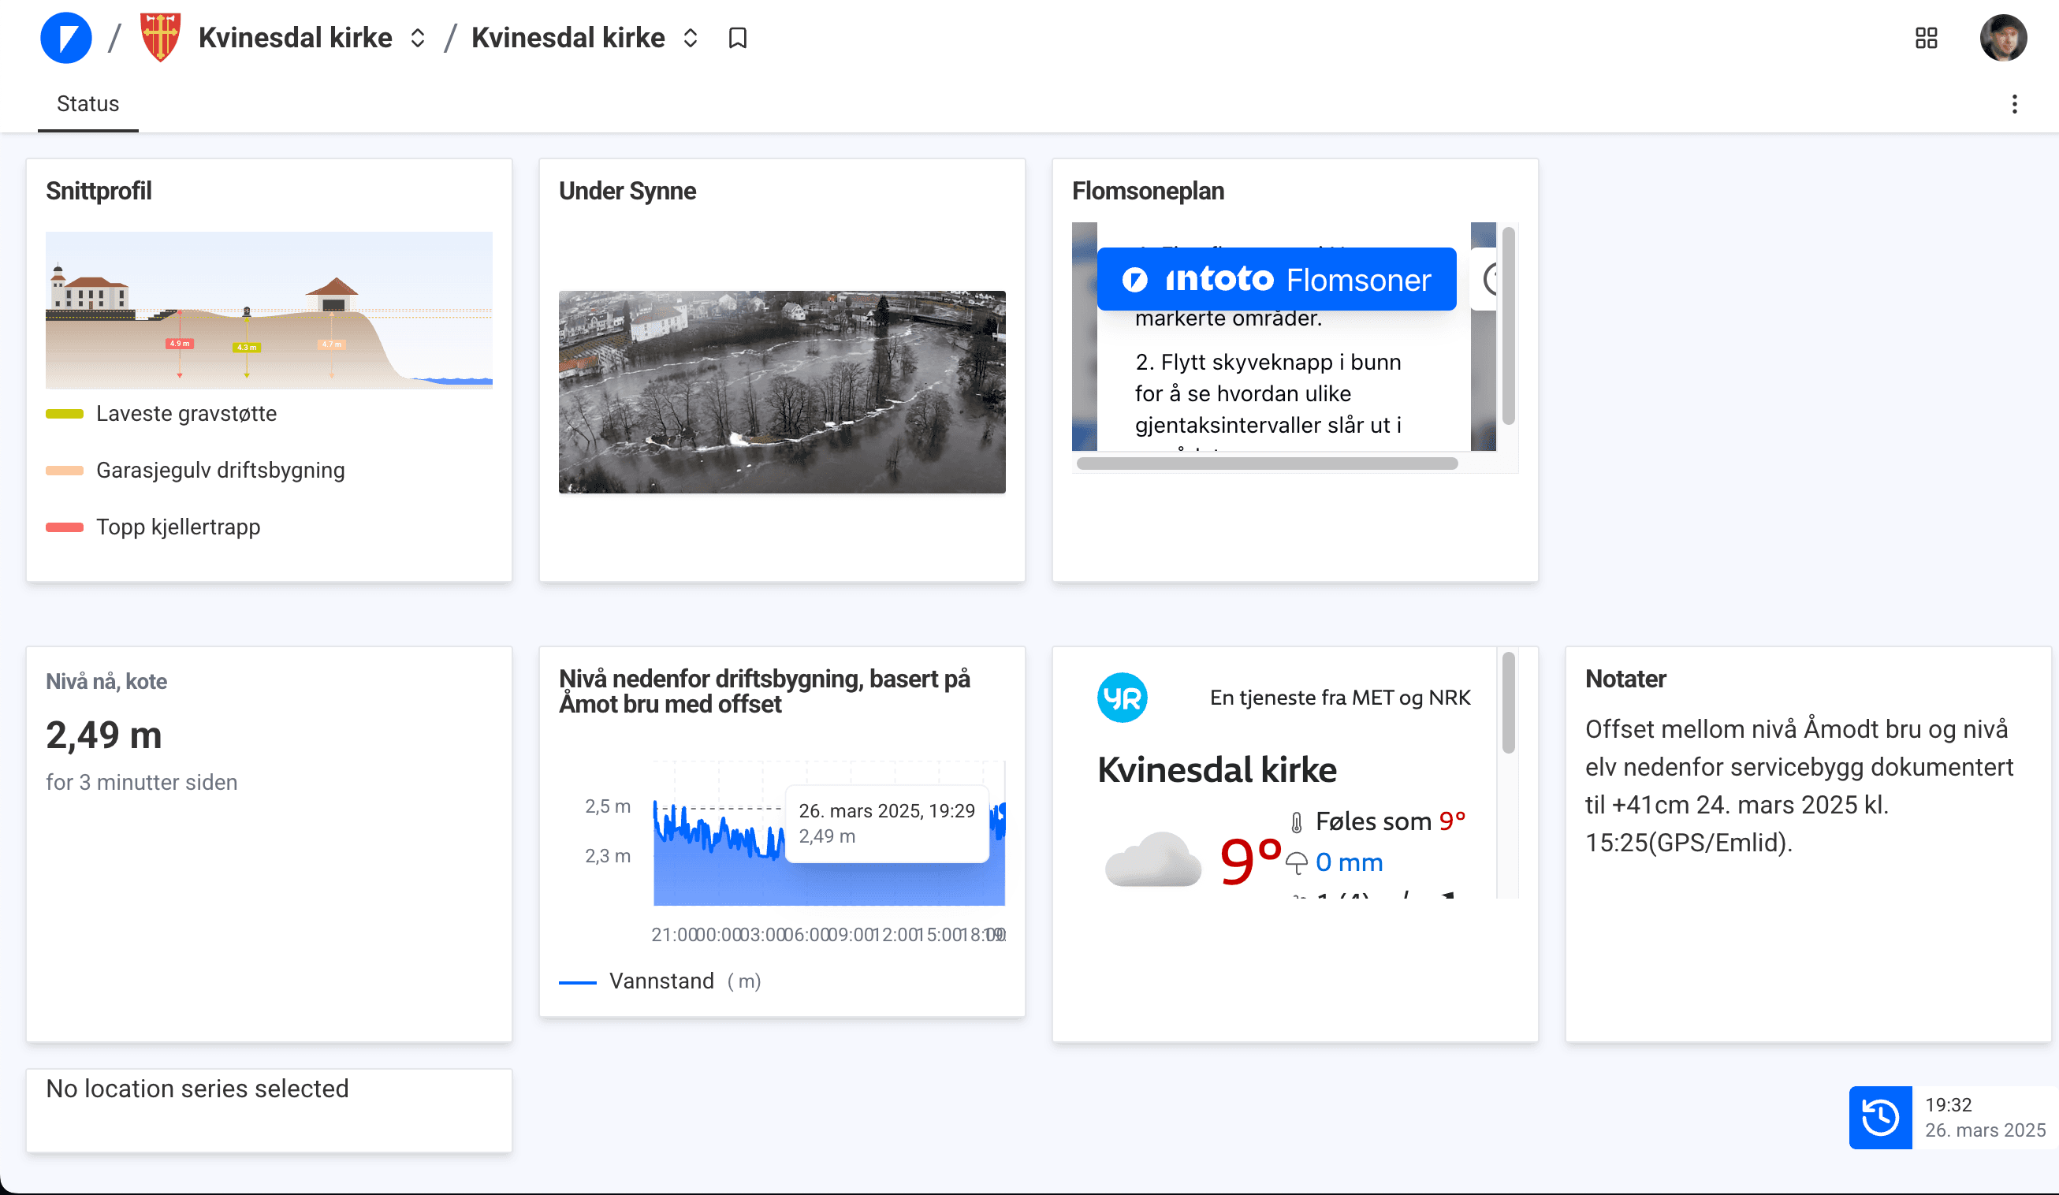Toggle Garasjegulv driftsbygning legend entry
The image size is (2059, 1195).
point(220,471)
